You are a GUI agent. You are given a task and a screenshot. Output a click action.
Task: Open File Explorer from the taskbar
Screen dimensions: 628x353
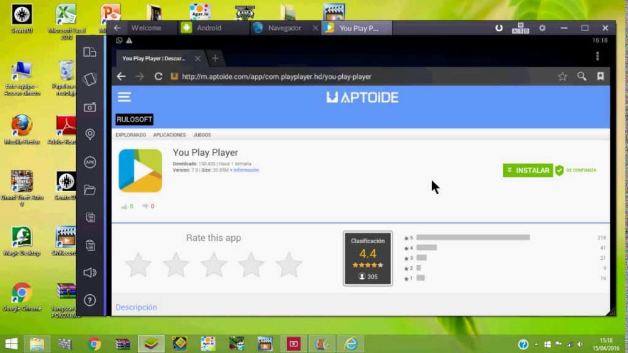37,344
